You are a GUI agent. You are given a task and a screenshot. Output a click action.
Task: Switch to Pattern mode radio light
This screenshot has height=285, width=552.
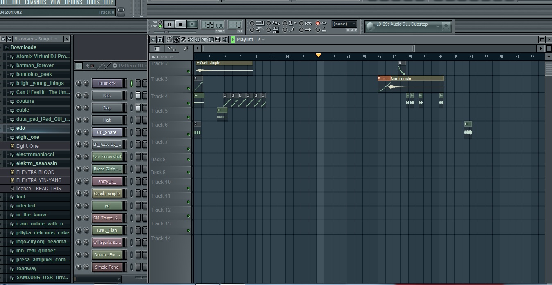161,22
